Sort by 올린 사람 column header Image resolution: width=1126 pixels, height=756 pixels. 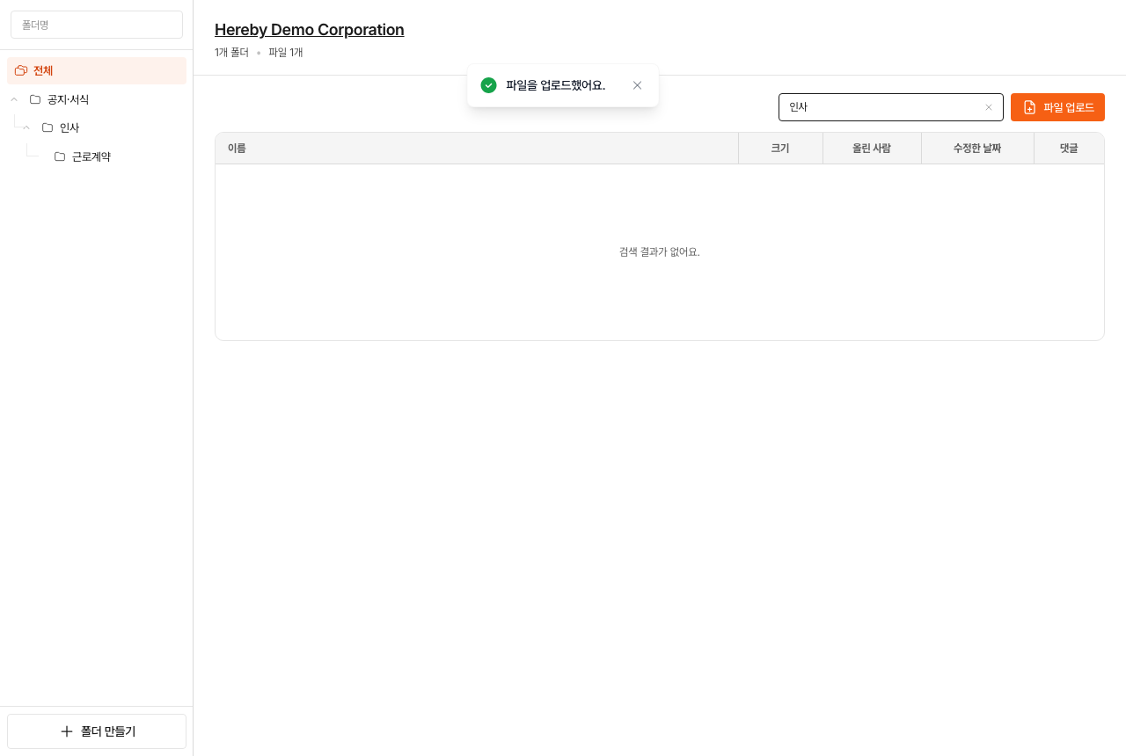[x=872, y=149]
